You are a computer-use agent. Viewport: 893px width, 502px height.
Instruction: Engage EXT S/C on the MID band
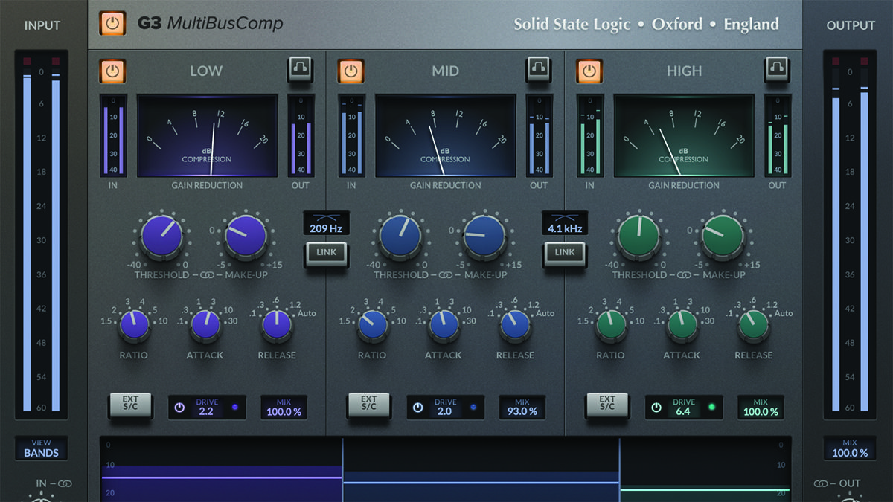(369, 405)
